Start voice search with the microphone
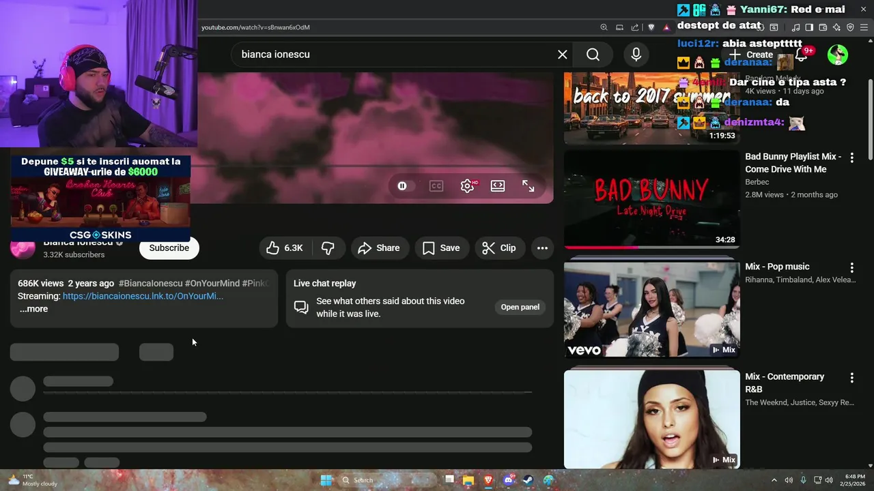The width and height of the screenshot is (874, 491). tap(636, 55)
